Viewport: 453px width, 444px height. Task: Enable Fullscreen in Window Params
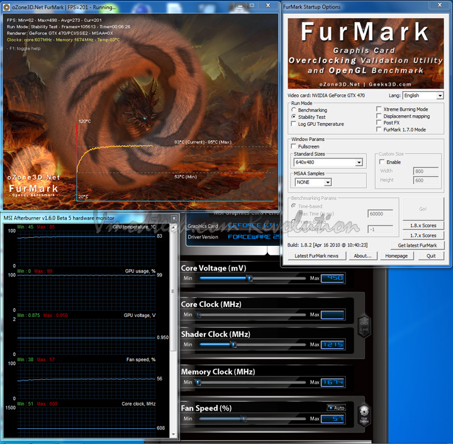pos(294,147)
